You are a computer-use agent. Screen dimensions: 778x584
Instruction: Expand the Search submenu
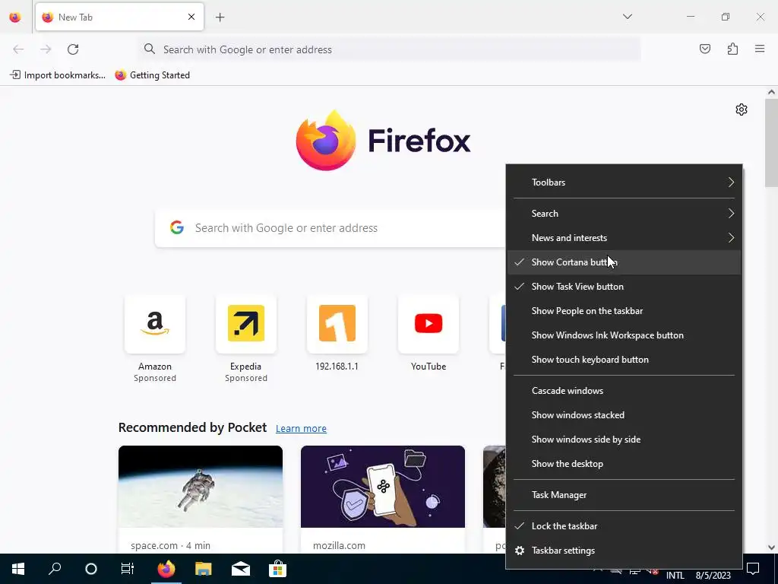tap(625, 214)
